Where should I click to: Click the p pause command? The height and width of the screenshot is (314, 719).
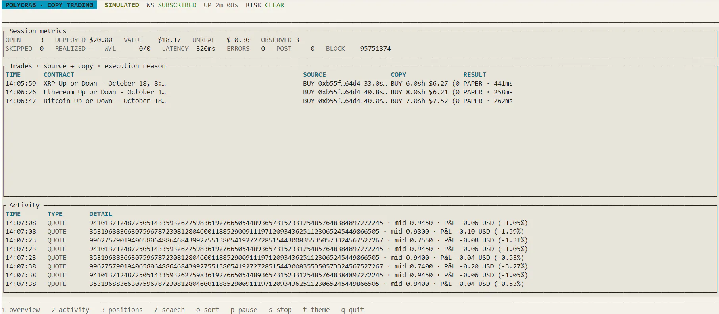point(244,310)
